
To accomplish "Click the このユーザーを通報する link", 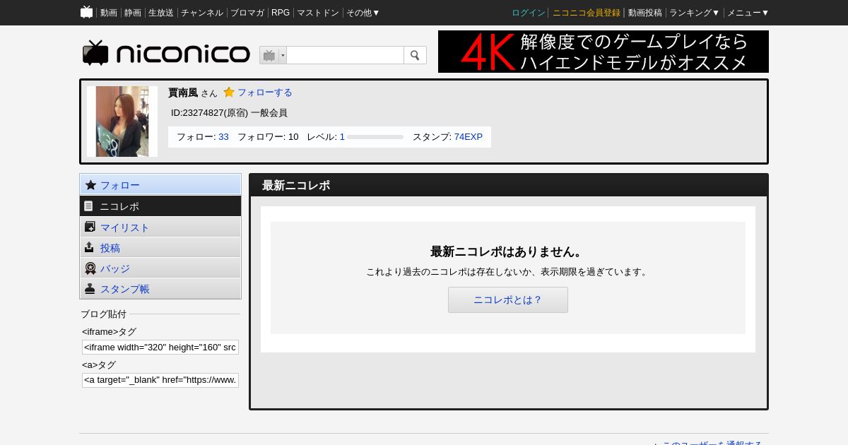I will click(x=712, y=443).
